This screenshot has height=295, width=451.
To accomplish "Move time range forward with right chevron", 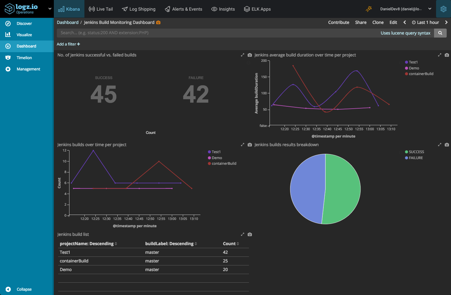I will tap(446, 22).
